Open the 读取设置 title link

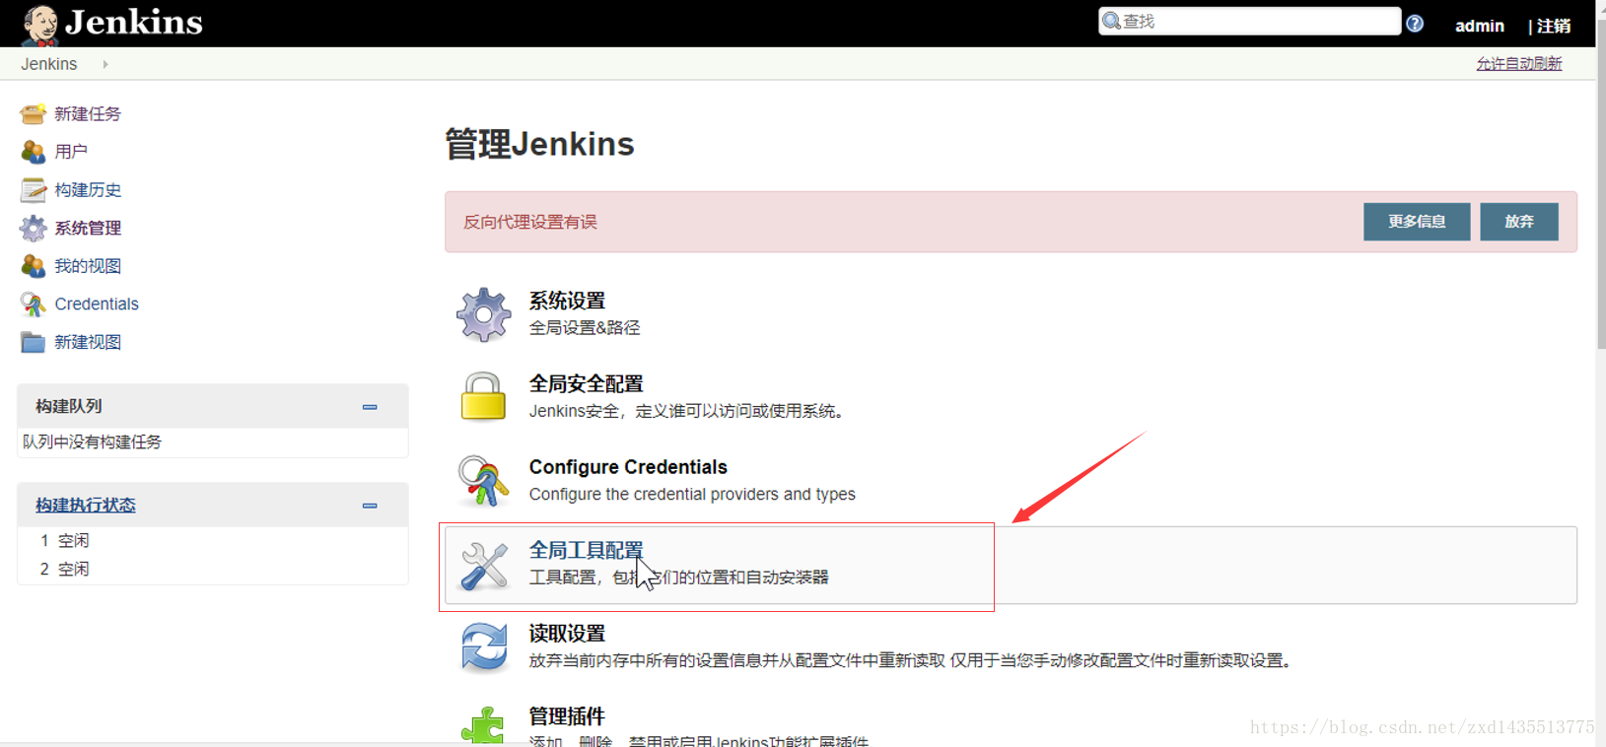tap(567, 633)
